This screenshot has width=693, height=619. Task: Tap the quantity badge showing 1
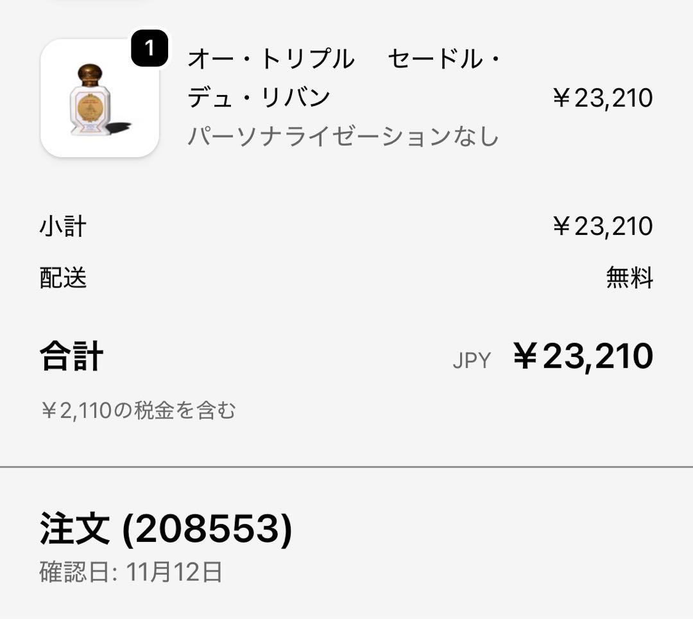pyautogui.click(x=150, y=48)
